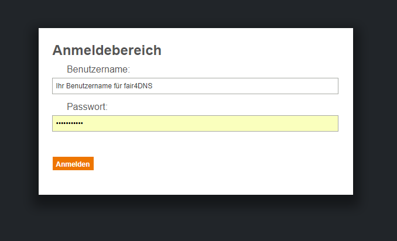Focus the Benutzername input field
Image resolution: width=397 pixels, height=241 pixels.
[x=195, y=86]
